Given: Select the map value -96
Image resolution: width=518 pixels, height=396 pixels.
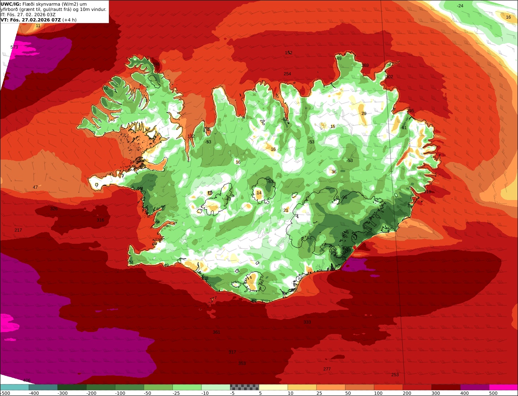Looking at the screenshot, I should coord(344,197).
